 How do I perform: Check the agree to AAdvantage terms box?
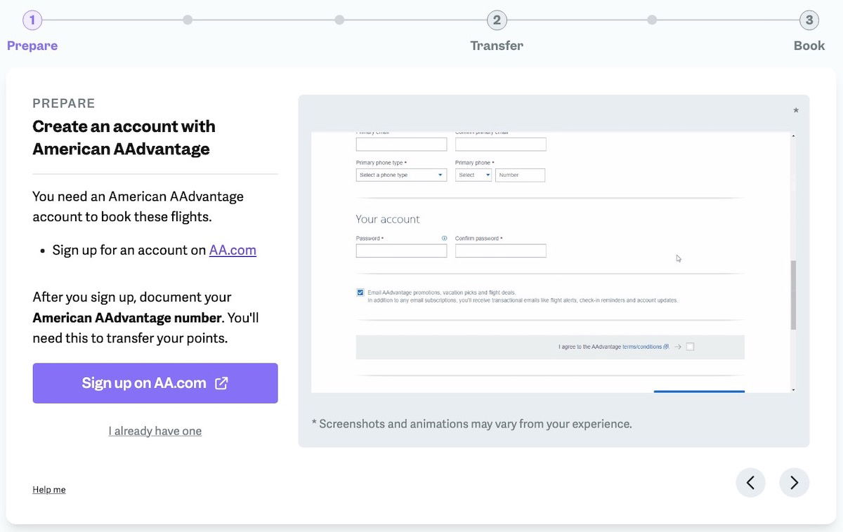tap(690, 347)
